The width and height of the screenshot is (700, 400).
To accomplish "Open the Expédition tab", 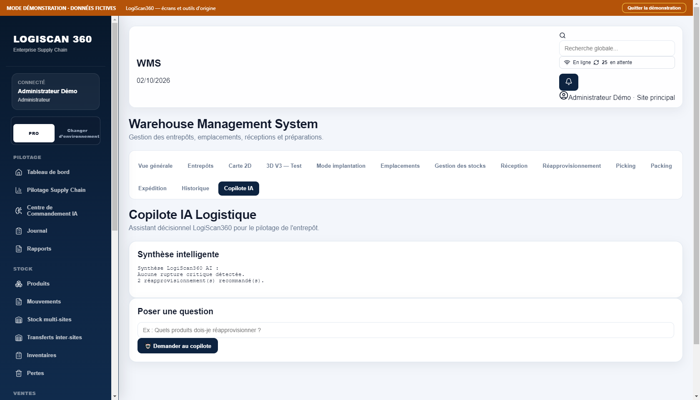I will [x=152, y=188].
